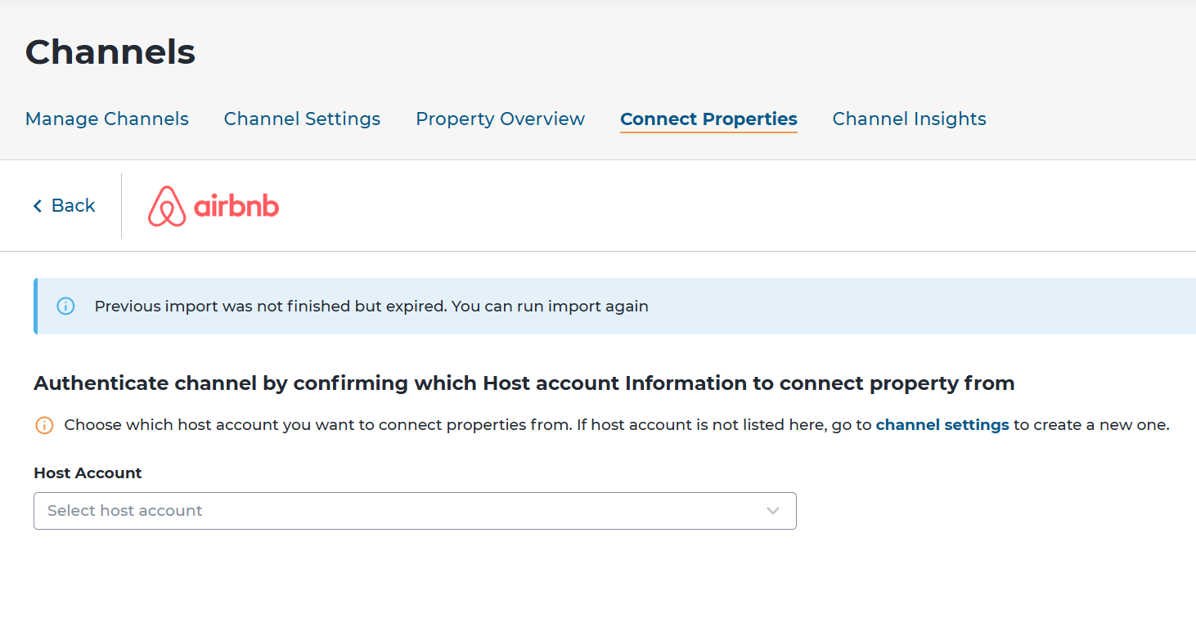View the Channel Insights tab
Image resolution: width=1196 pixels, height=636 pixels.
(x=909, y=119)
